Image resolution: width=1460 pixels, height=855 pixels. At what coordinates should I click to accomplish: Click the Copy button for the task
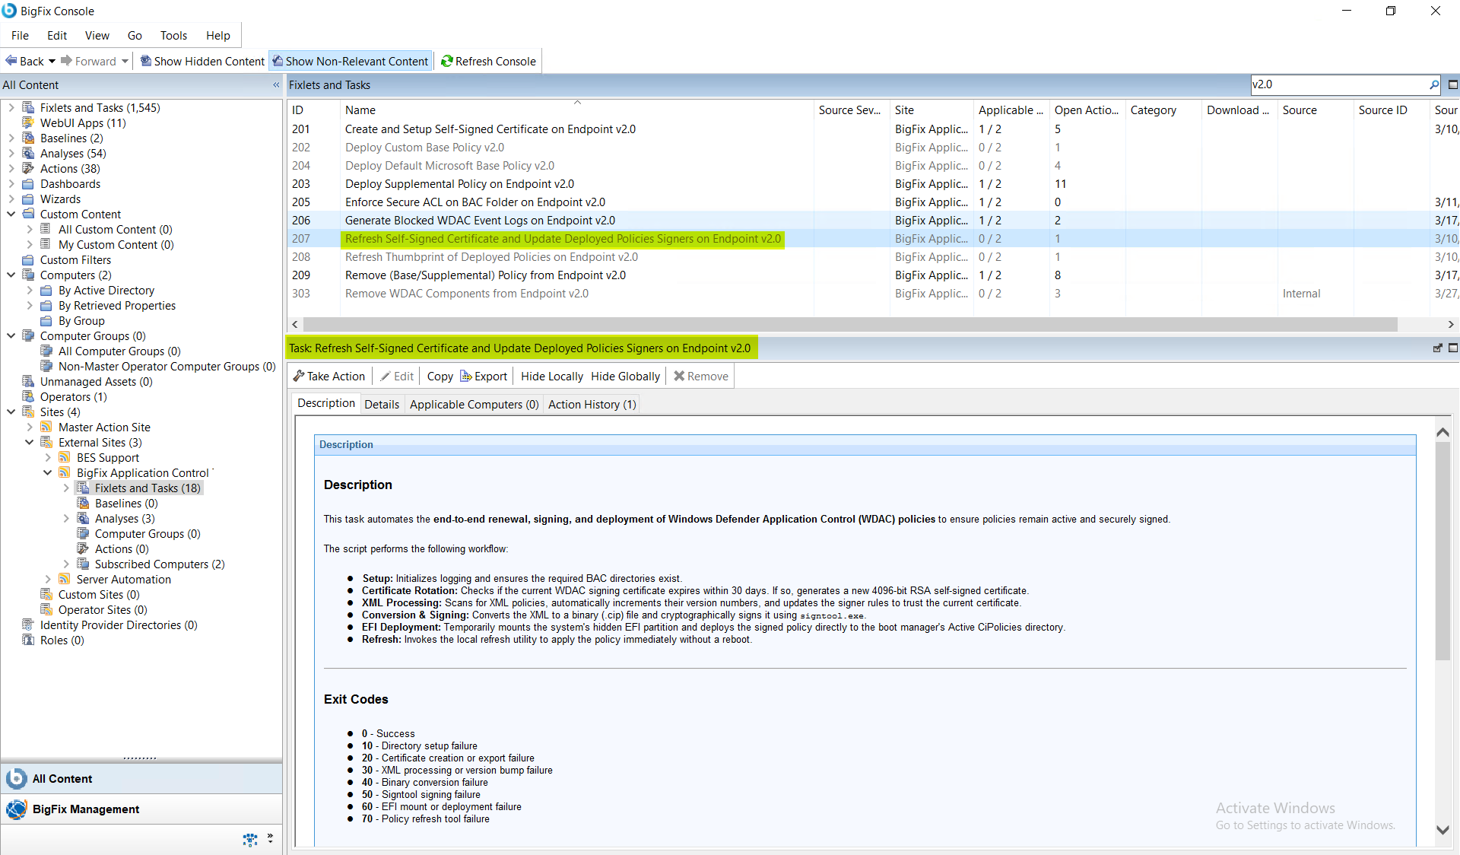point(440,375)
